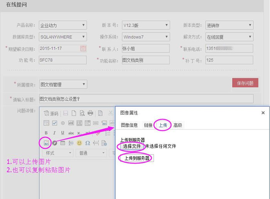Insert a table in the editor
Viewport: 270px width, 199px height.
click(63, 143)
